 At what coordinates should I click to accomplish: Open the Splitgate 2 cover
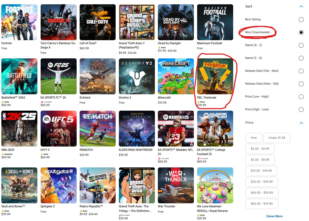[59, 185]
